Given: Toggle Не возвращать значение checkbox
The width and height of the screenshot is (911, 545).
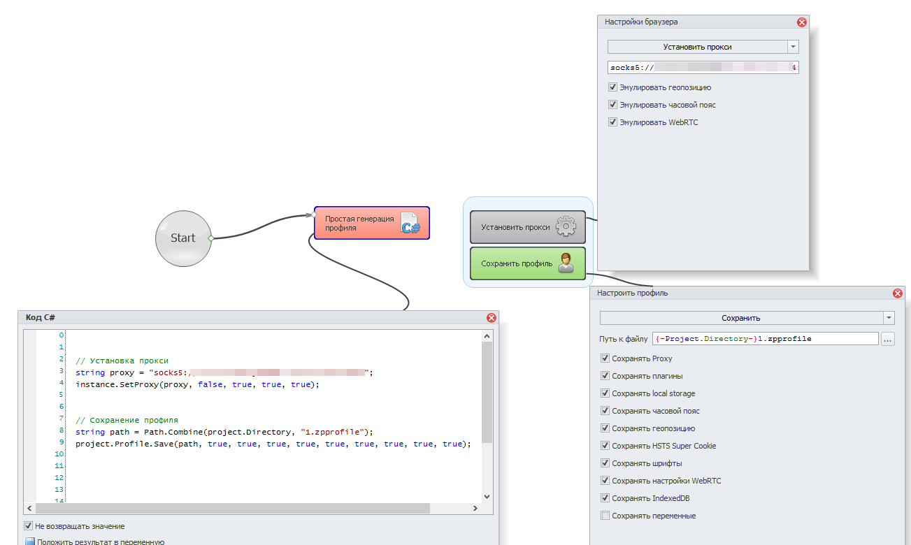Looking at the screenshot, I should click(29, 526).
